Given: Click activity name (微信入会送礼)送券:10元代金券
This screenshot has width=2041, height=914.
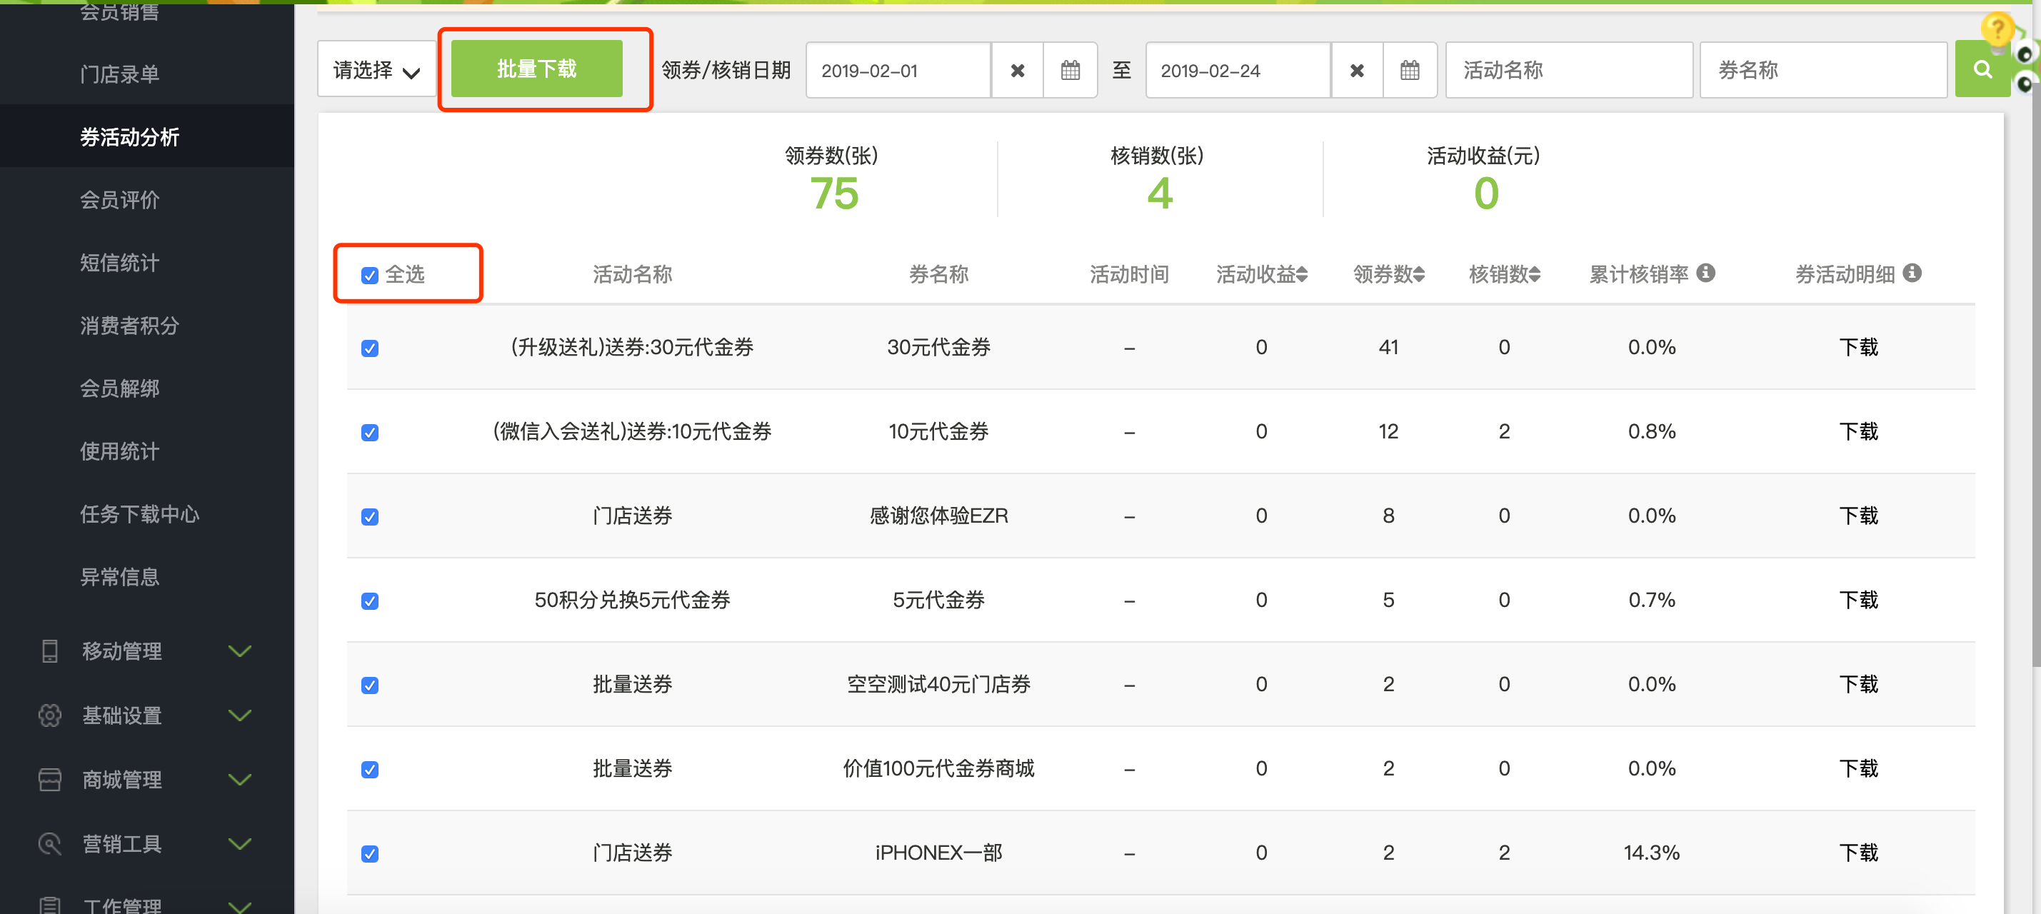Looking at the screenshot, I should (632, 432).
